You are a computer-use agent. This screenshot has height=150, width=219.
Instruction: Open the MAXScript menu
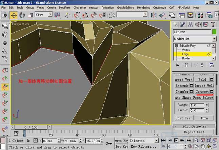184,8
